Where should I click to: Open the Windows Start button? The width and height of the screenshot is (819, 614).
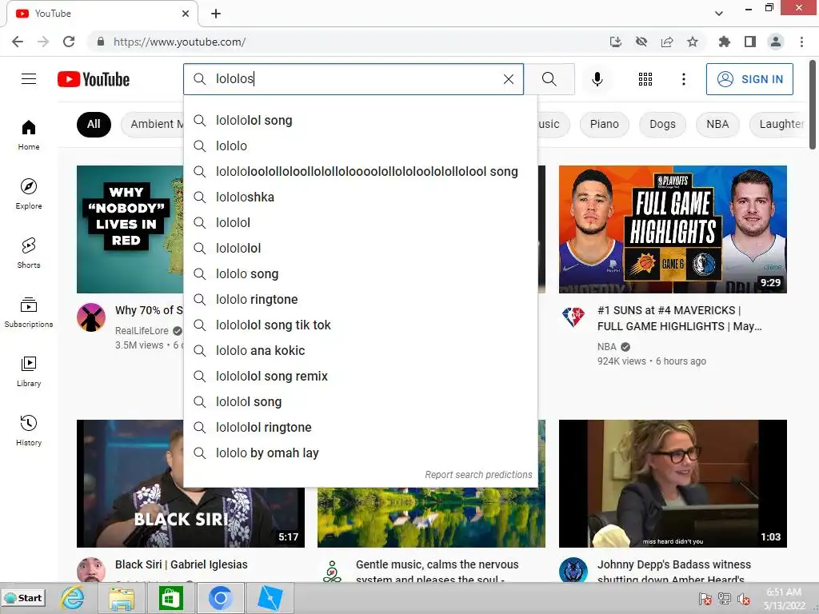[x=23, y=598]
